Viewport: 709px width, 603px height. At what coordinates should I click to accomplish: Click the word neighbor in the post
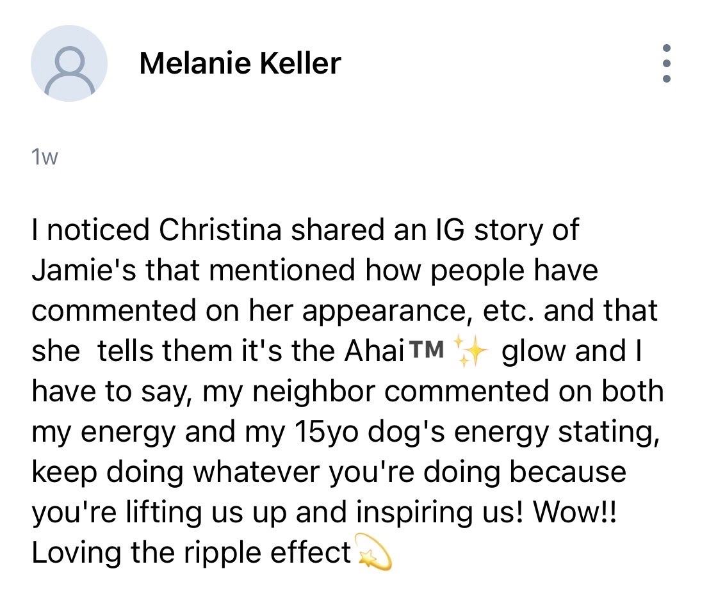pos(313,392)
